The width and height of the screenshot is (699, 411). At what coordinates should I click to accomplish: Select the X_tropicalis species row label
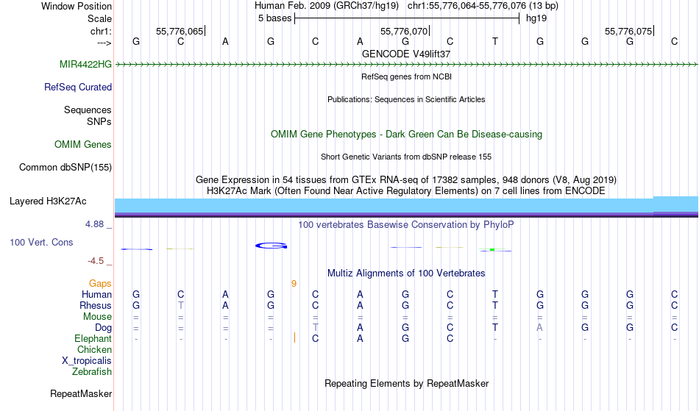point(87,361)
